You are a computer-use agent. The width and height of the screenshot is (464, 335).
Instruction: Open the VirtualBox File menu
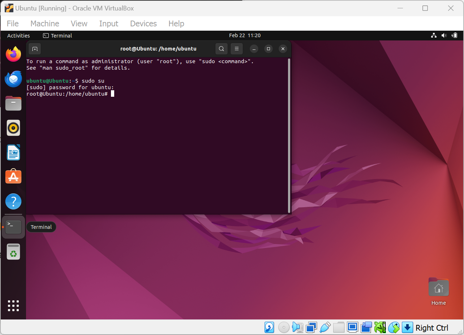pyautogui.click(x=13, y=23)
